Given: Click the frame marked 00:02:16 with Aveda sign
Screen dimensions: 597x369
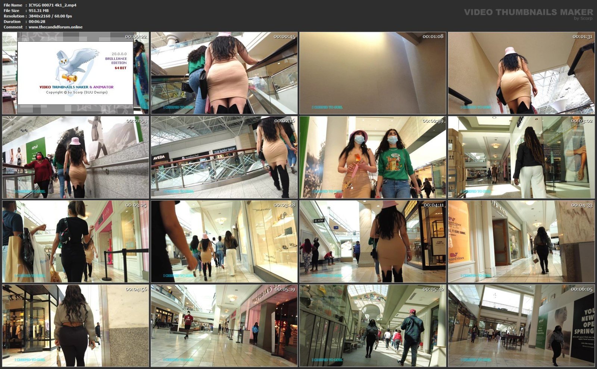Looking at the screenshot, I should click(x=224, y=157).
